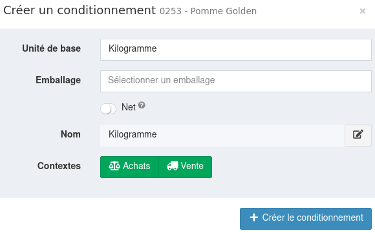
Task: Click the Créer le conditionnement button
Action: tap(306, 219)
